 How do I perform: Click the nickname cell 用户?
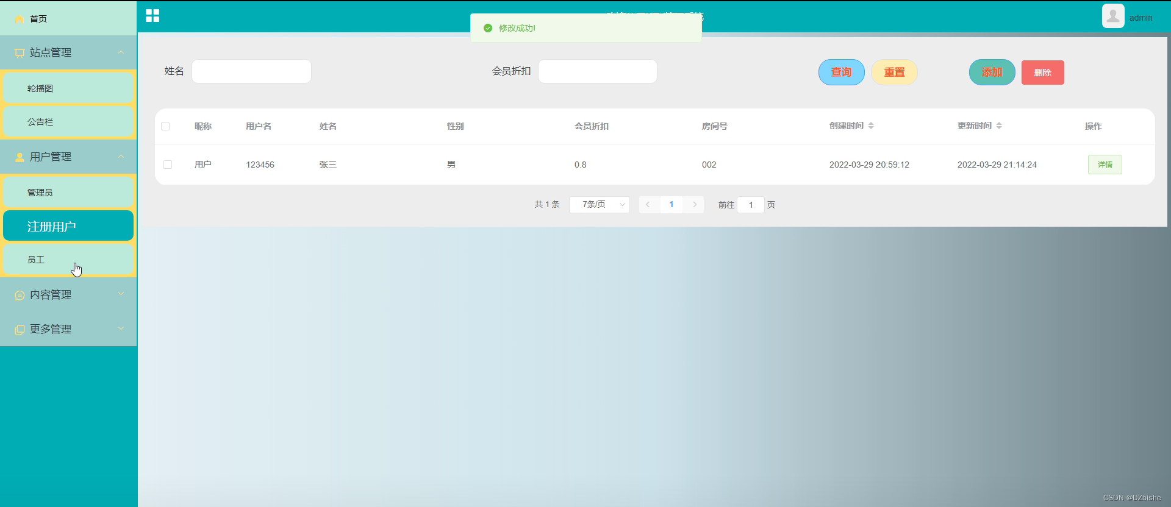coord(203,165)
